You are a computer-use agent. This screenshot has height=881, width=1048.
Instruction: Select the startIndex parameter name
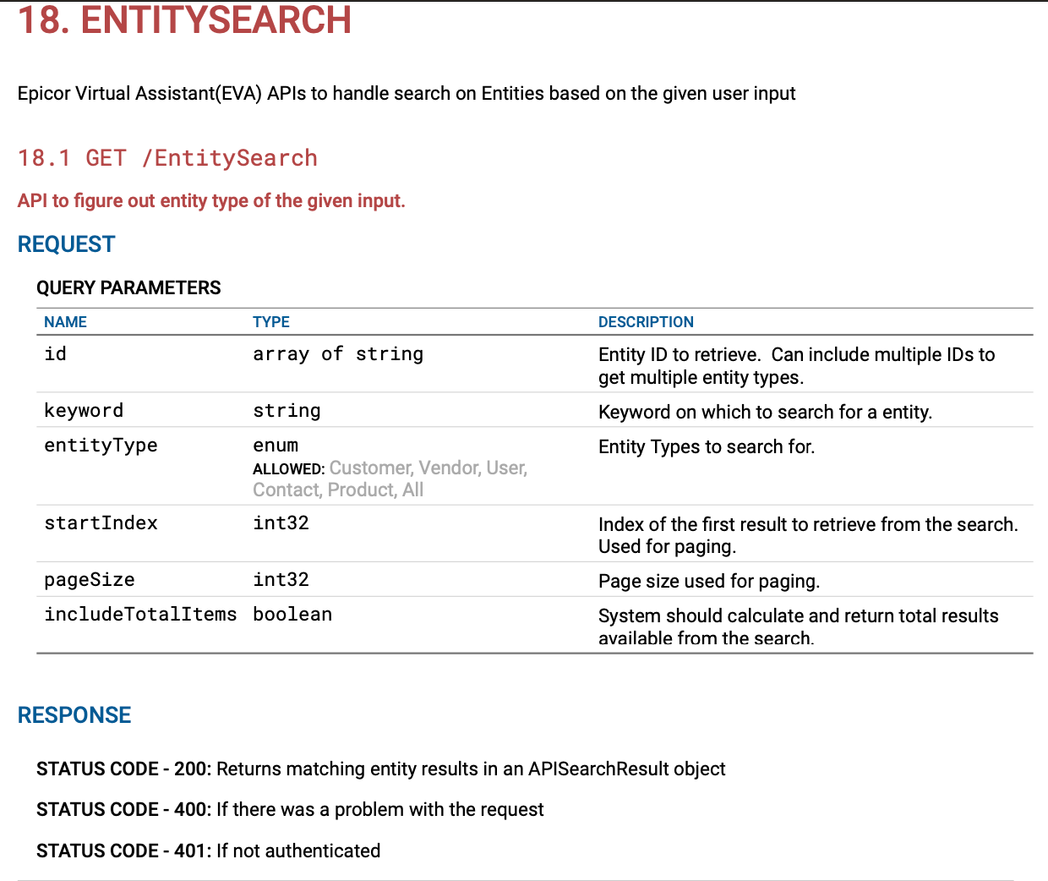[101, 523]
